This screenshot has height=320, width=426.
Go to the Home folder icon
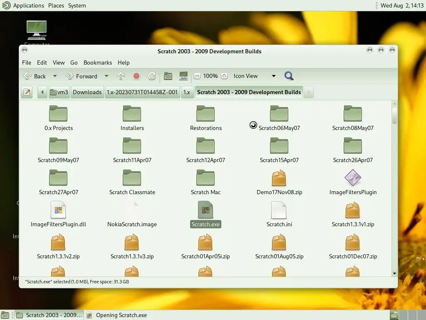tap(168, 76)
